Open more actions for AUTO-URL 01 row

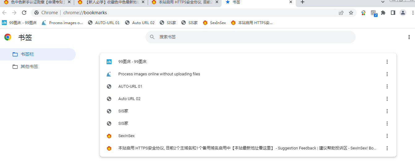click(387, 86)
